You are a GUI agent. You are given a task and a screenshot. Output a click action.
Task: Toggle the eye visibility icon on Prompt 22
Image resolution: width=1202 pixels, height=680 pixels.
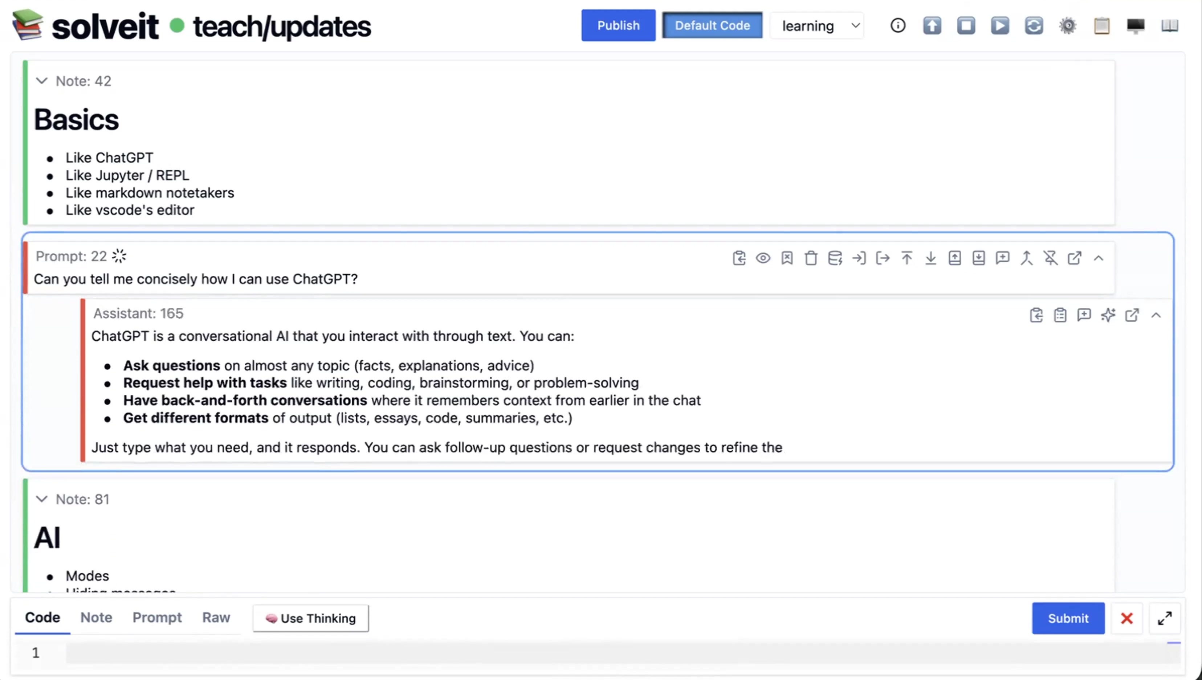coord(763,258)
